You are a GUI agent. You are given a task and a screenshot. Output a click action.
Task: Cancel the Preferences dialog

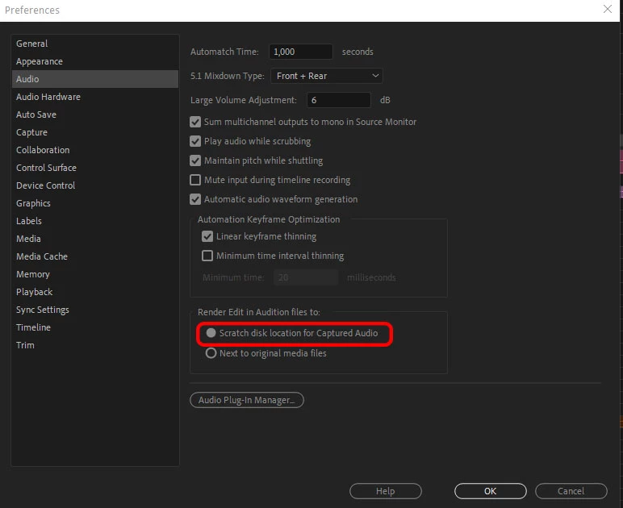571,491
